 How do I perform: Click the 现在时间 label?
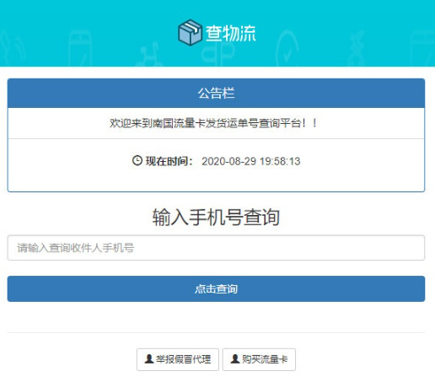(x=169, y=161)
